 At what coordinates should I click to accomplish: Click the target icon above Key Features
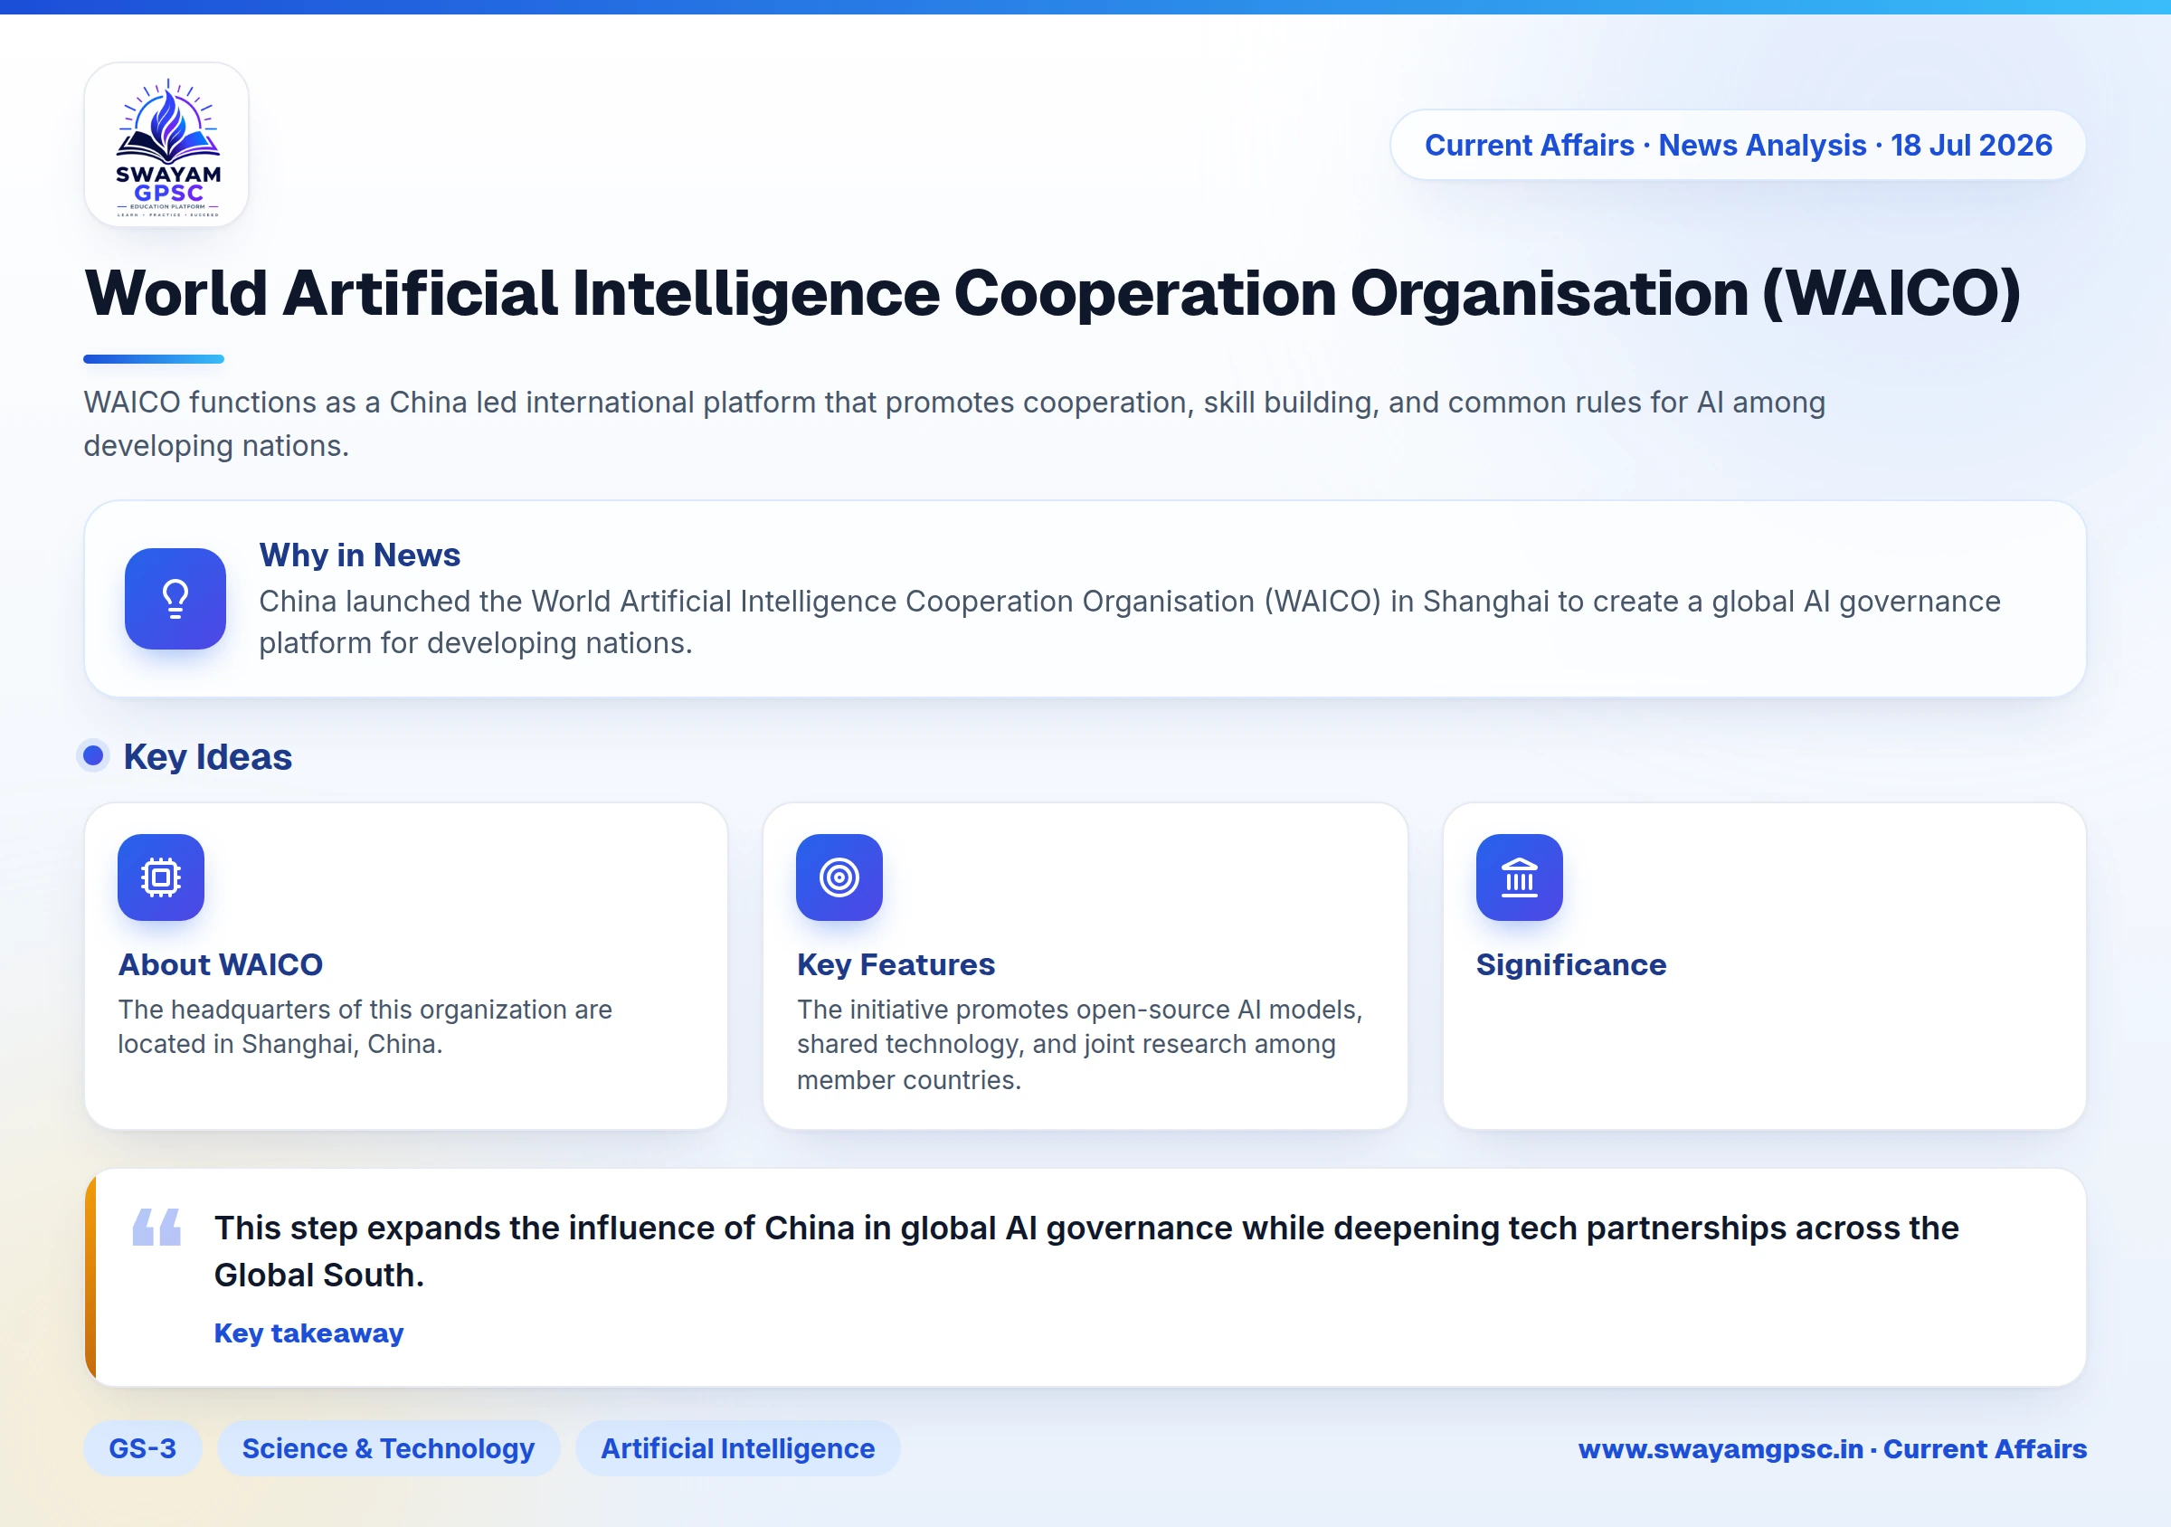839,877
